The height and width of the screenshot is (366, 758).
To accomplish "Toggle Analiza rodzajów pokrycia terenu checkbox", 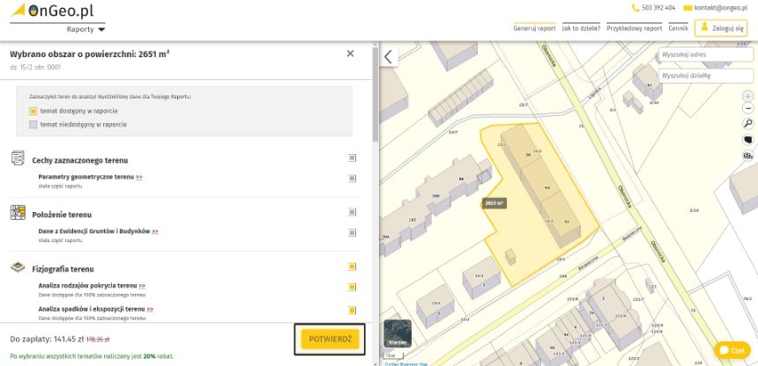I will (x=352, y=287).
